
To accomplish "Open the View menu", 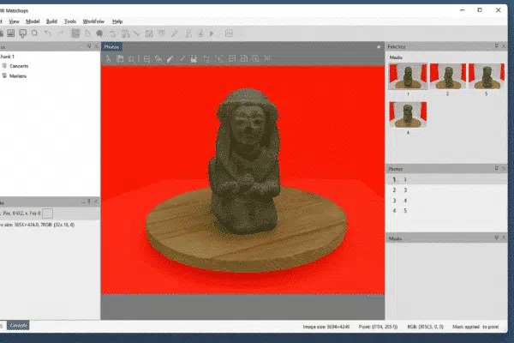I will coord(15,21).
